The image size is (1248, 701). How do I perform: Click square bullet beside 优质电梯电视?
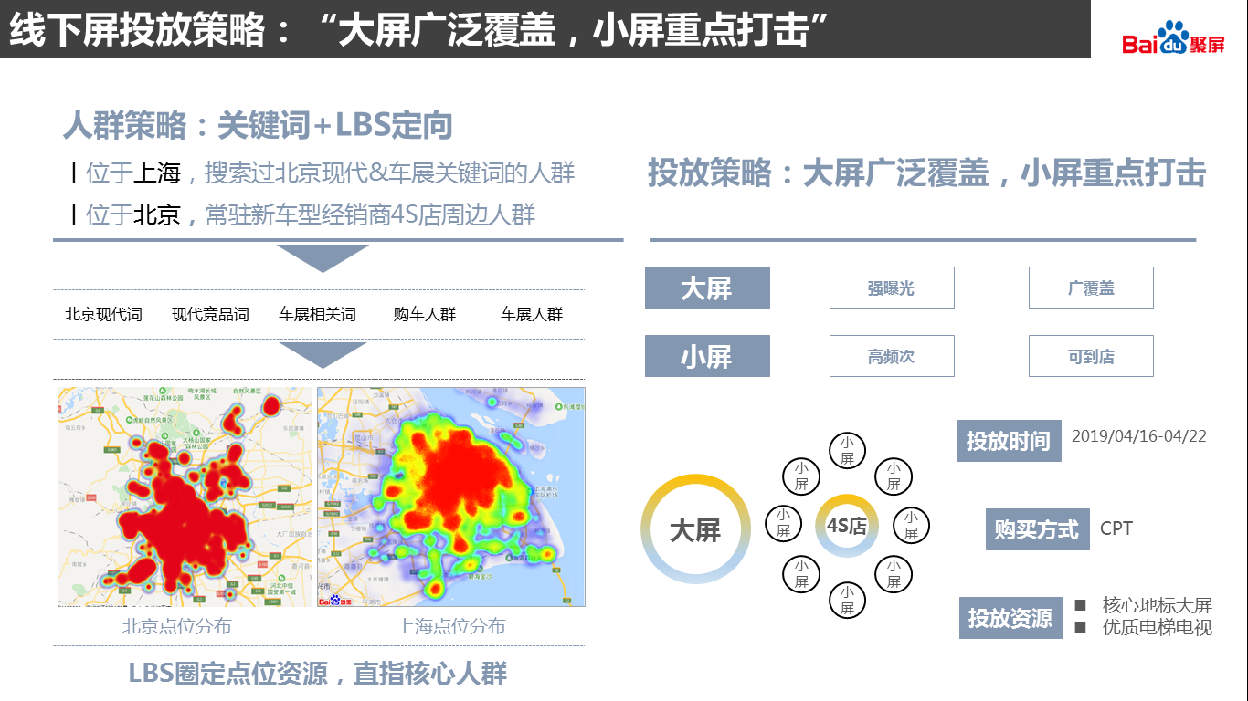1080,627
